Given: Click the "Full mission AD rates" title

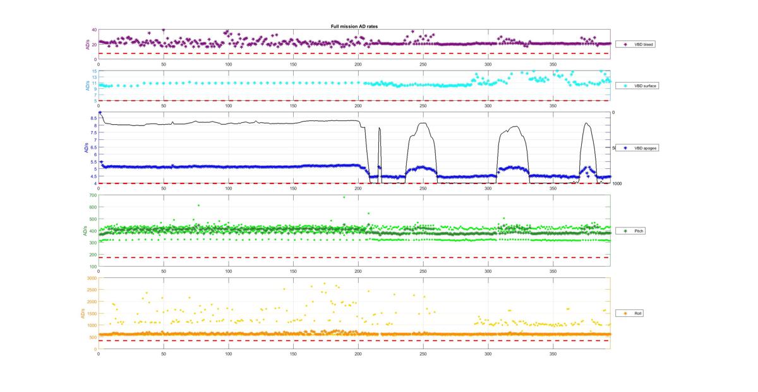Looking at the screenshot, I should pos(354,26).
